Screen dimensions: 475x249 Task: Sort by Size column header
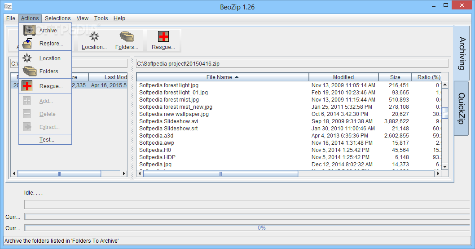pos(395,77)
